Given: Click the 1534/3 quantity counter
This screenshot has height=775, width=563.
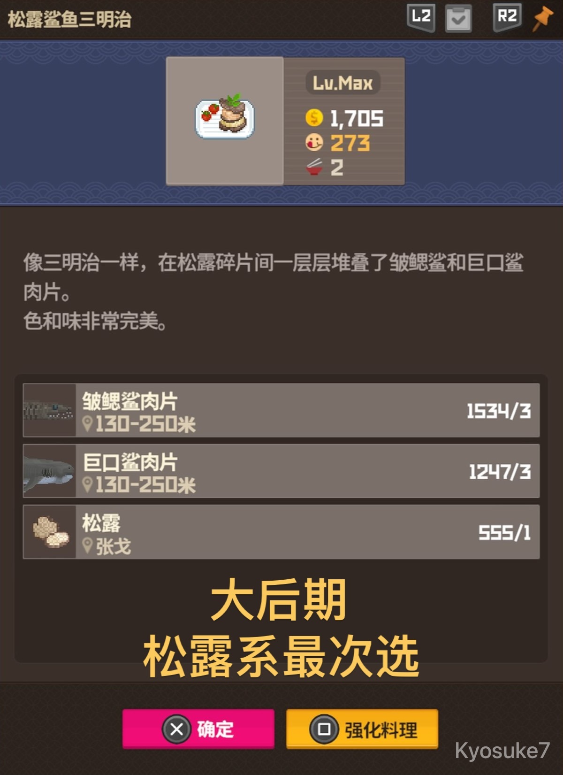Looking at the screenshot, I should tap(499, 411).
